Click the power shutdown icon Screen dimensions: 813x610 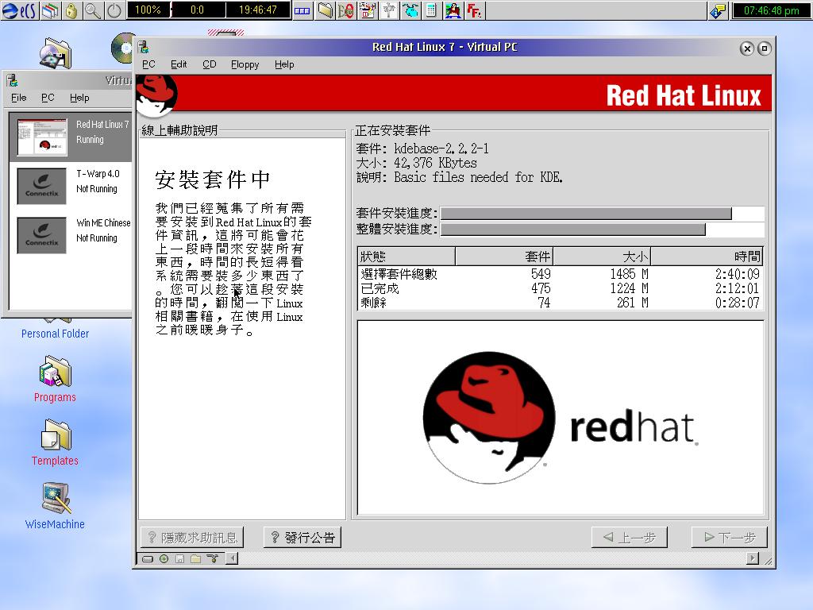[x=114, y=10]
